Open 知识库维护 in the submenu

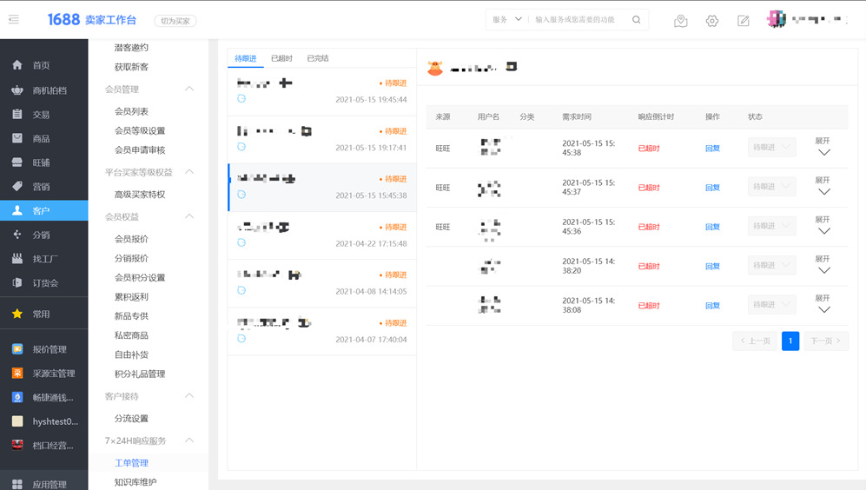click(x=136, y=482)
